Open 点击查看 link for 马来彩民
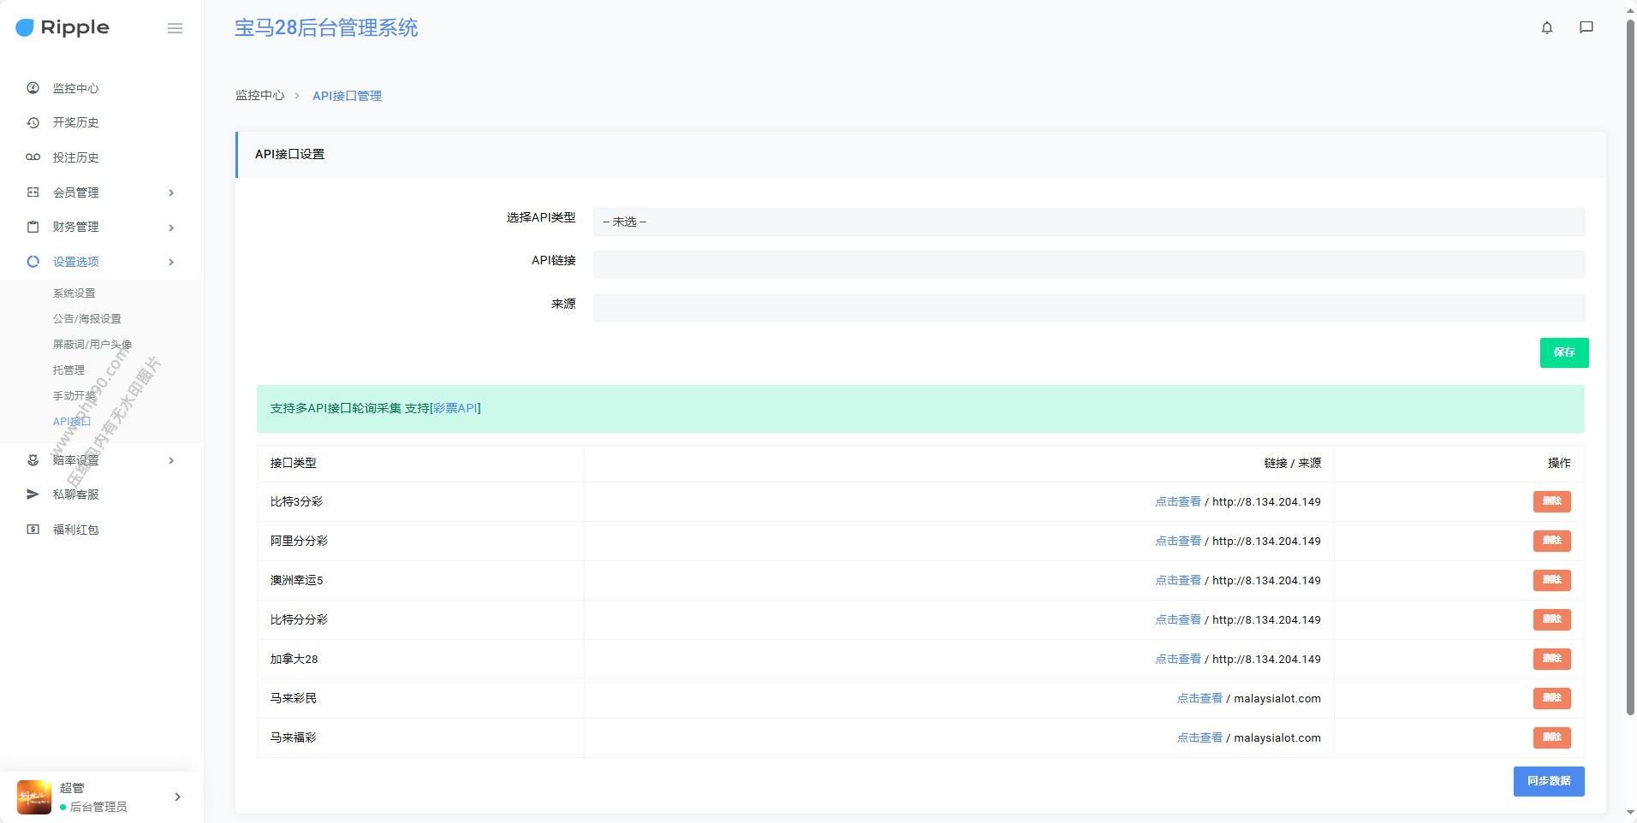1637x823 pixels. point(1199,699)
